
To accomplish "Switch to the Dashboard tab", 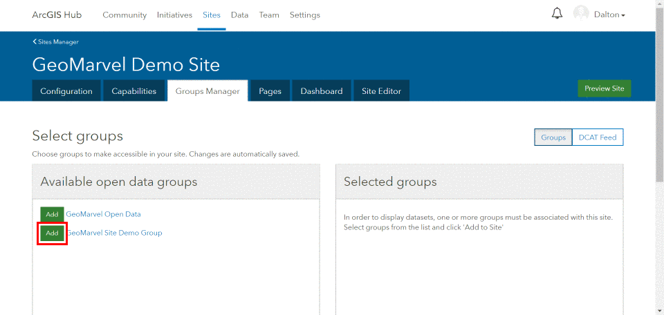I will pyautogui.click(x=322, y=91).
